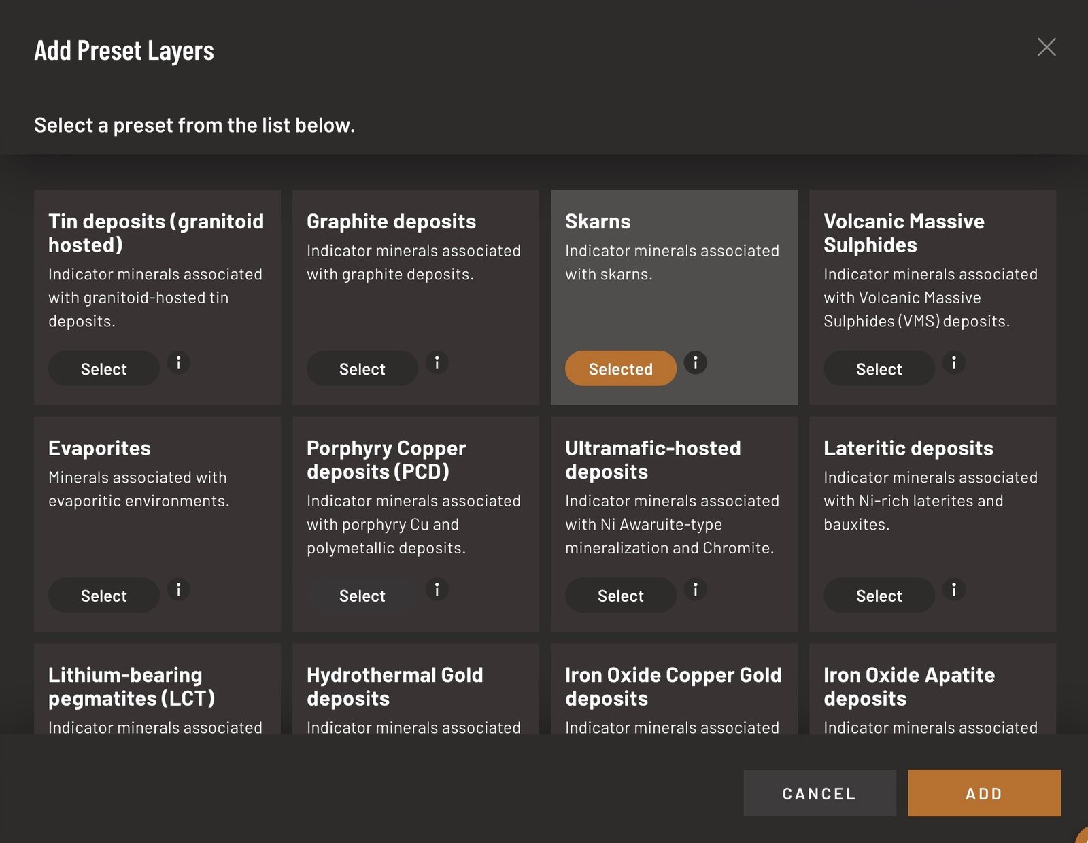Deselect the Skarns preset
The width and height of the screenshot is (1088, 843).
(x=621, y=368)
